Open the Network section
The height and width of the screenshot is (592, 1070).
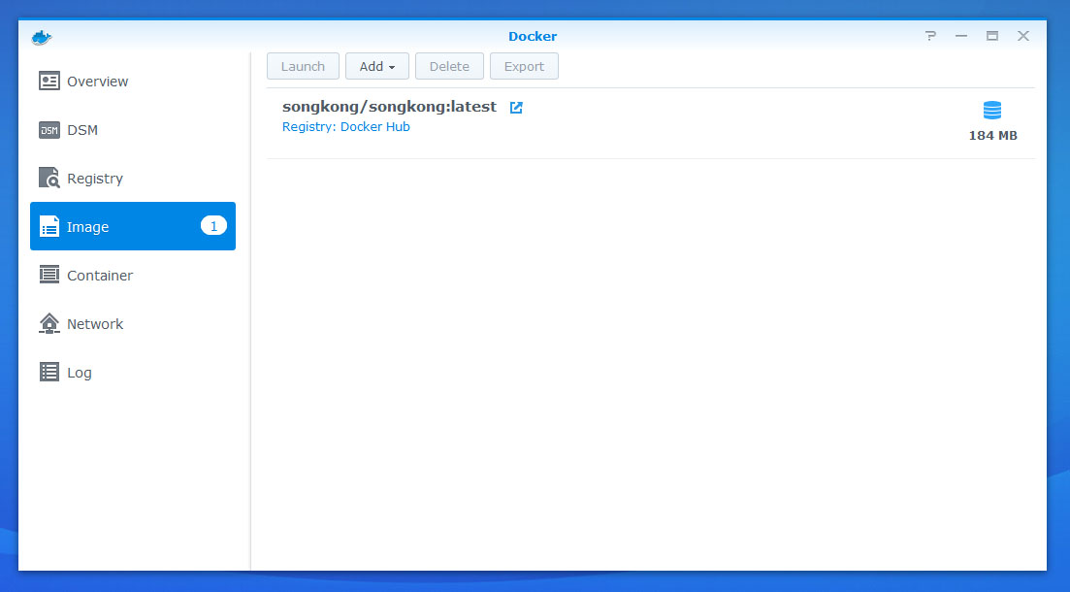pos(132,323)
